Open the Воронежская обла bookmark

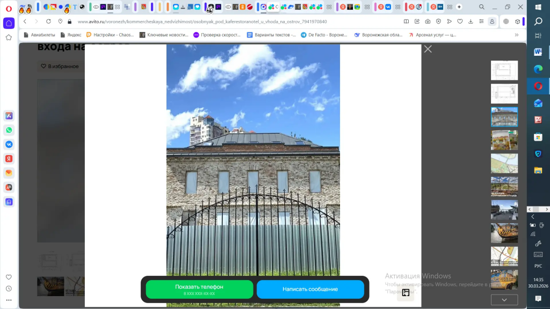pos(378,35)
